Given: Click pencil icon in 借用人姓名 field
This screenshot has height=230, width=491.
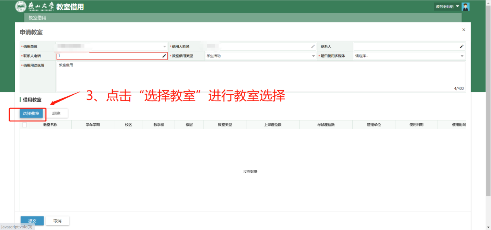Looking at the screenshot, I should click(313, 46).
